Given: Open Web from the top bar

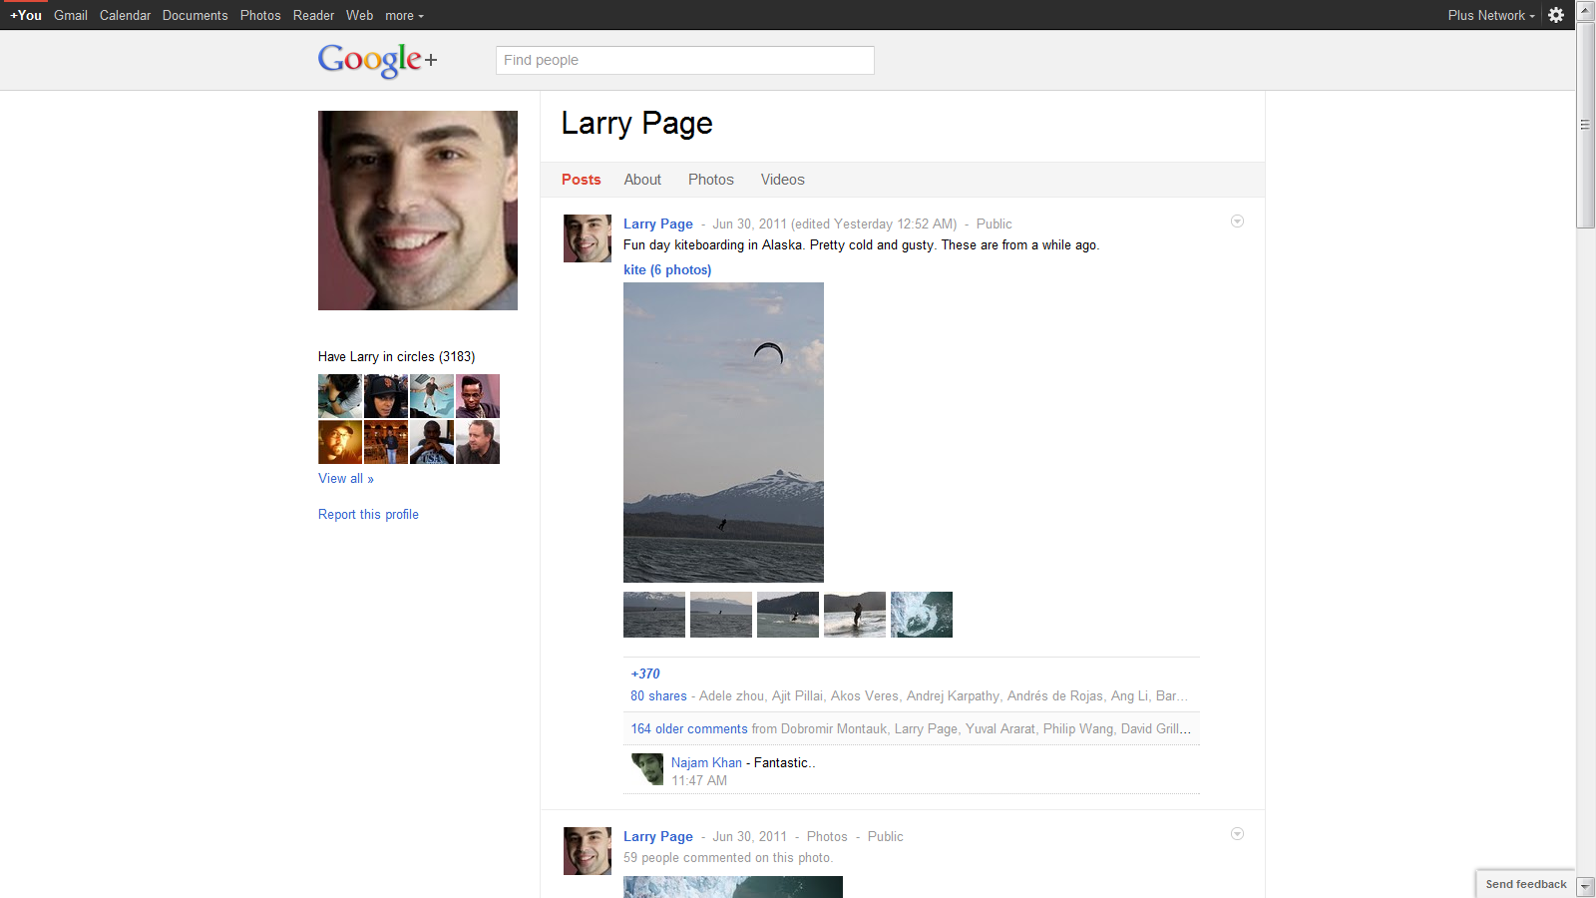Looking at the screenshot, I should tap(359, 15).
